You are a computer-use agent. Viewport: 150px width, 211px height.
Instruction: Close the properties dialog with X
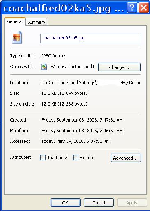click(x=144, y=8)
